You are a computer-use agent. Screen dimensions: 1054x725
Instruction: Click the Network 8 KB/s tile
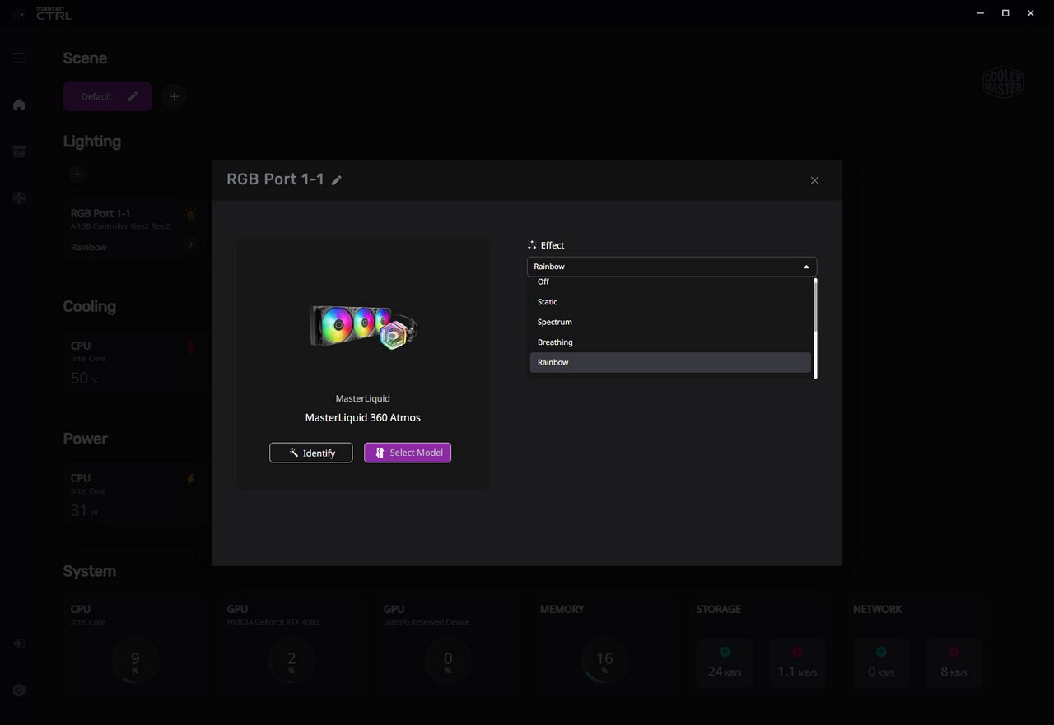coord(954,663)
